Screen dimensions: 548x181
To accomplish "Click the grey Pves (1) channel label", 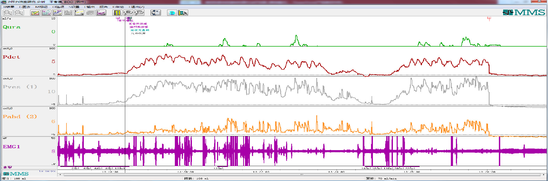I will pyautogui.click(x=20, y=87).
